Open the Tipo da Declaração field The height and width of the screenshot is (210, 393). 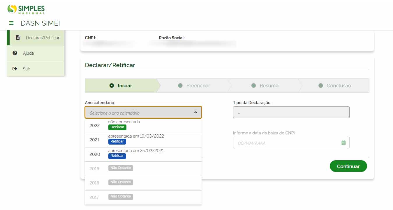point(291,112)
